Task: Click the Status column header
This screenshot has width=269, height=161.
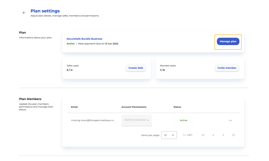Action: 177,107
